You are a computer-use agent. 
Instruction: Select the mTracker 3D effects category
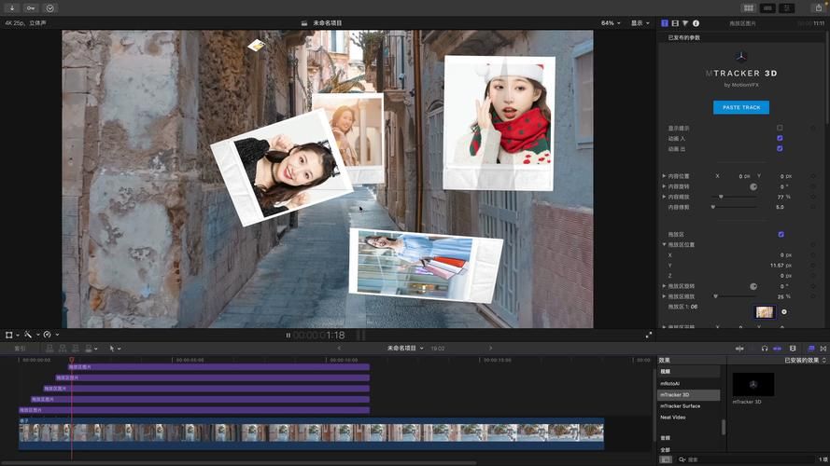tap(689, 394)
